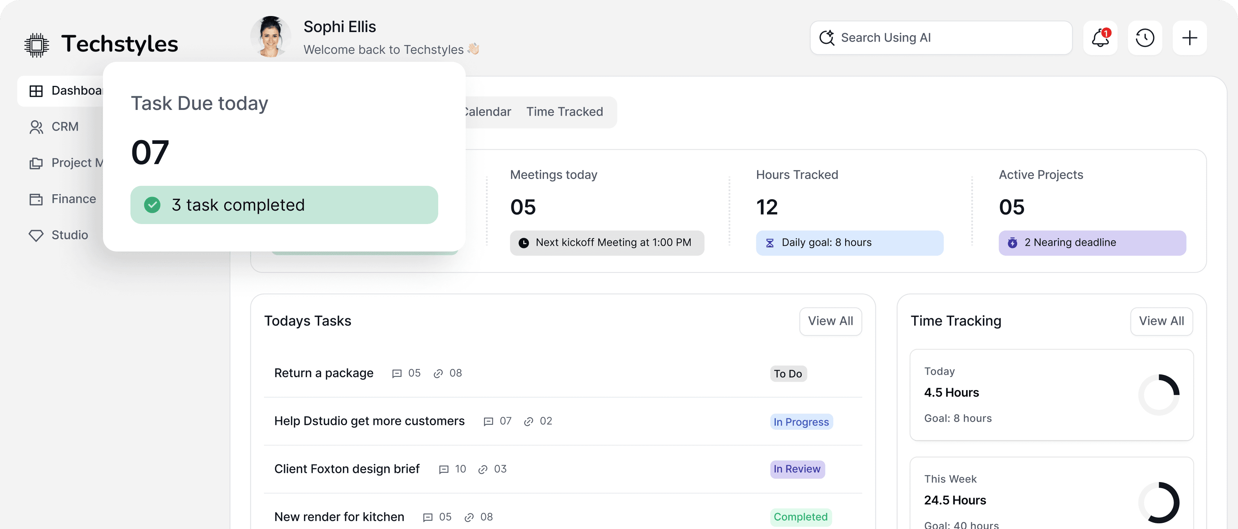This screenshot has width=1238, height=529.
Task: Click the Dashboard grid icon in sidebar
Action: [x=36, y=91]
